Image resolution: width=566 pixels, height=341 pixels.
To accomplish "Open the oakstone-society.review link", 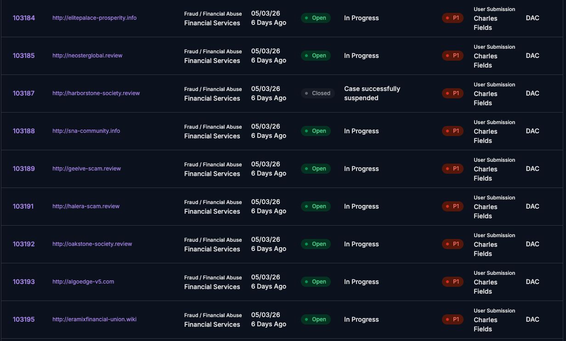I will [92, 244].
